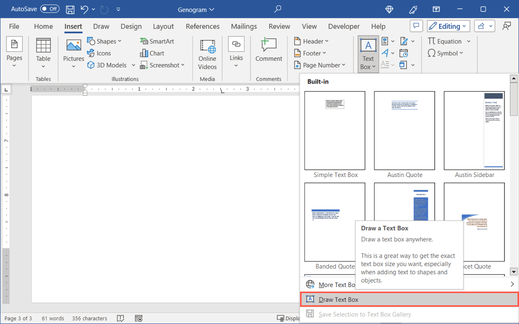Viewport: 519px width, 324px height.
Task: Open the Icons gallery
Action: (99, 53)
